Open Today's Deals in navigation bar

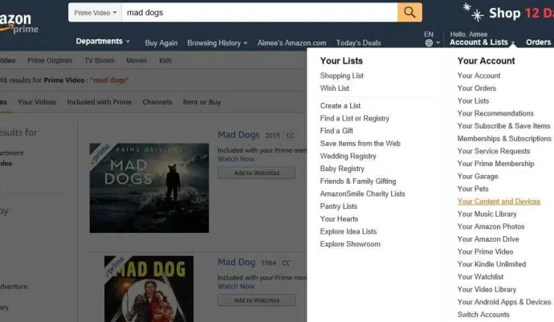click(x=358, y=43)
